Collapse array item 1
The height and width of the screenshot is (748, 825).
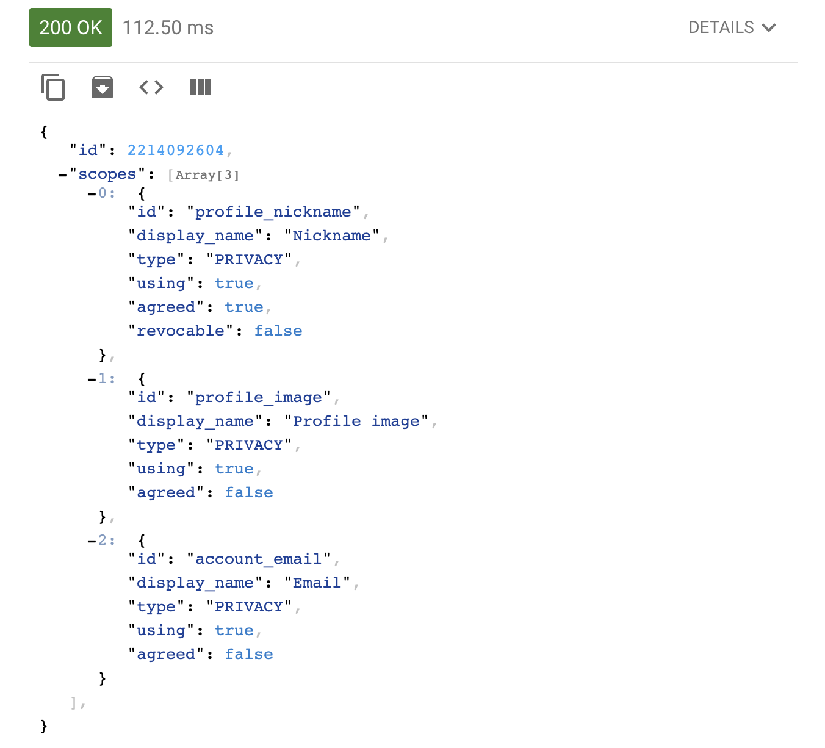tap(92, 379)
